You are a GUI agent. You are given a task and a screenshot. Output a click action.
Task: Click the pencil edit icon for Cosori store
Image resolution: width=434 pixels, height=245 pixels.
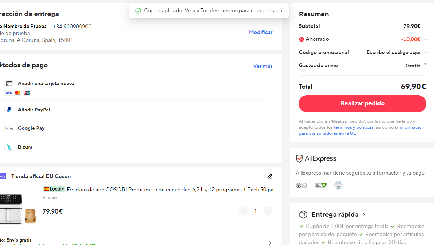270,176
